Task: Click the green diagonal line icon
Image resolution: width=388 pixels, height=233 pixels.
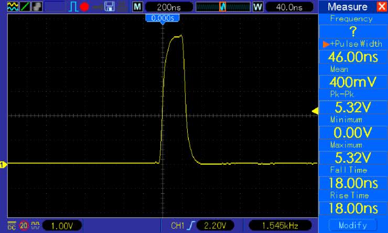Action: [24, 7]
